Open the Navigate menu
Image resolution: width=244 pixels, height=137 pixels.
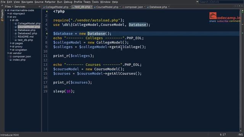[x=27, y=2]
